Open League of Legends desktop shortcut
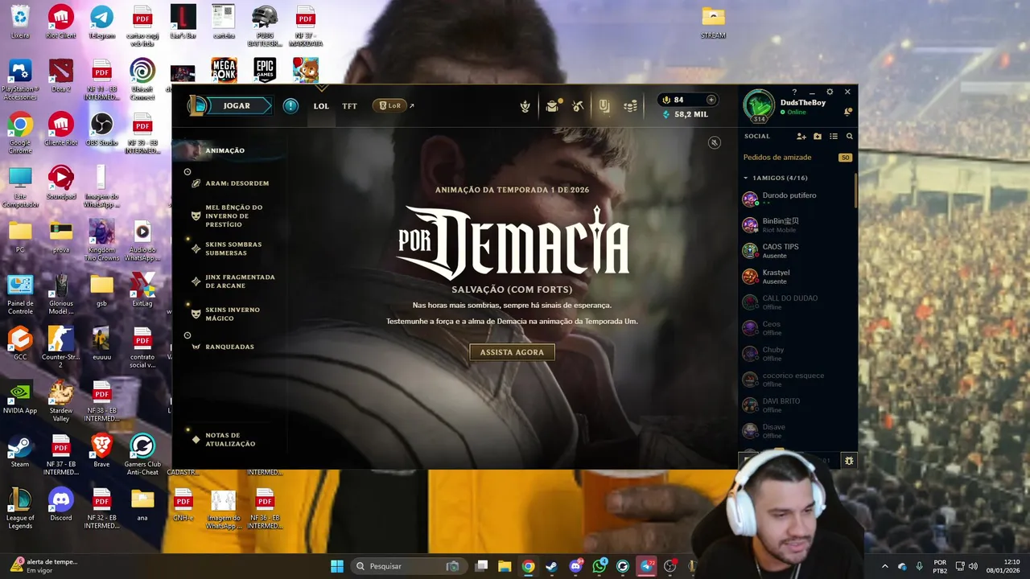The width and height of the screenshot is (1030, 579). [20, 508]
